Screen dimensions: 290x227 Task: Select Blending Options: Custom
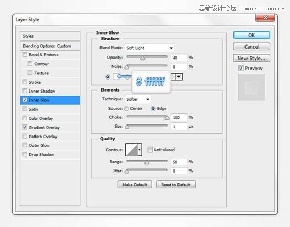pos(50,46)
